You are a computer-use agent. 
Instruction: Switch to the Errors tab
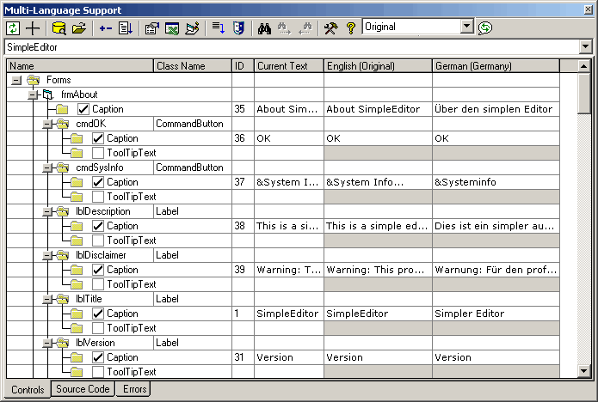(x=134, y=389)
